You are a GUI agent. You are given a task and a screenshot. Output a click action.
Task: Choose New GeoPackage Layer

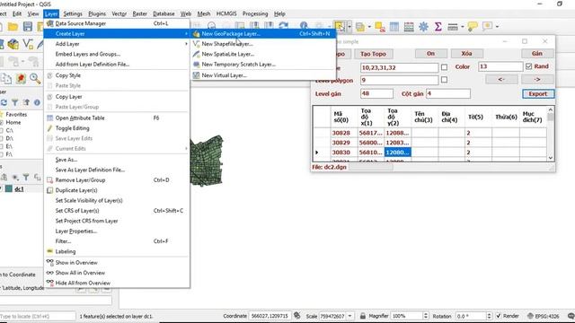pyautogui.click(x=263, y=33)
